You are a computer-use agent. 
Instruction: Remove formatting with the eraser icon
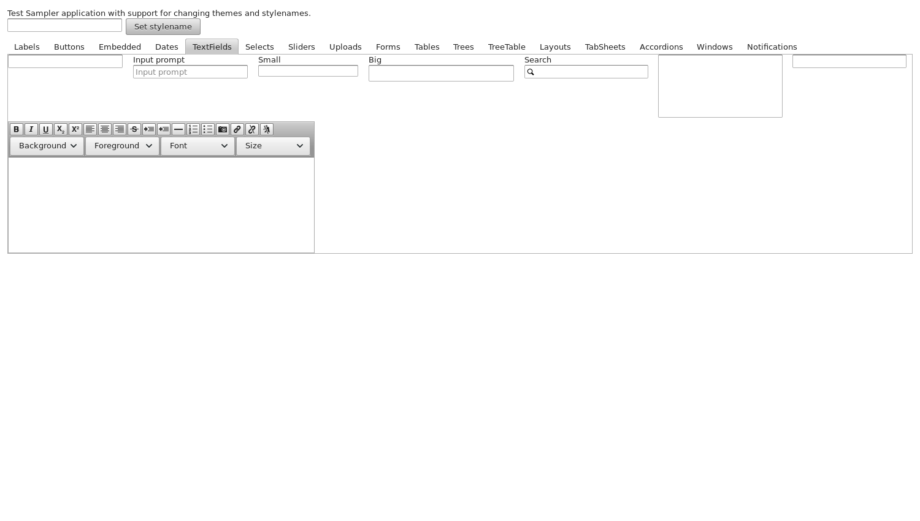pos(267,129)
